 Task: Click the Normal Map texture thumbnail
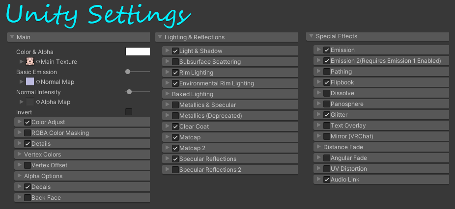[30, 81]
